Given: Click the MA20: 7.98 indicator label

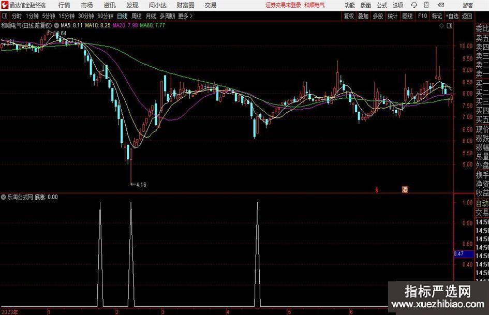Looking at the screenshot, I should click(x=125, y=25).
